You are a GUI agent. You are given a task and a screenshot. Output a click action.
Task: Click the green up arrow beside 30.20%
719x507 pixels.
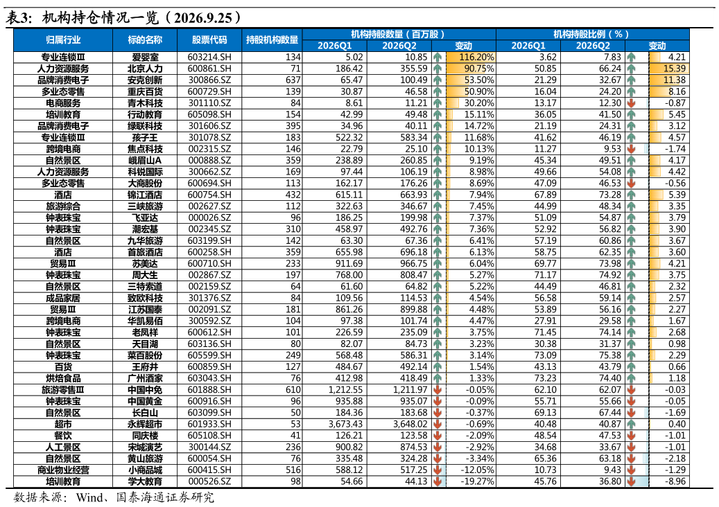[438, 103]
